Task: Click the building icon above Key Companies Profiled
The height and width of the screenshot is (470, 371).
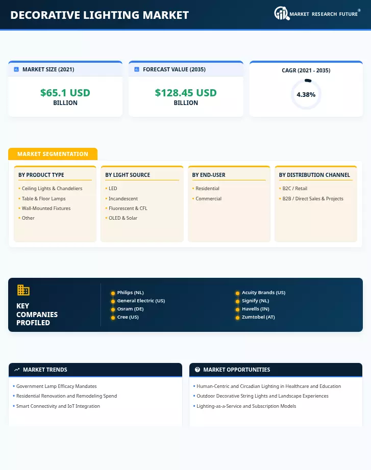Action: (23, 290)
